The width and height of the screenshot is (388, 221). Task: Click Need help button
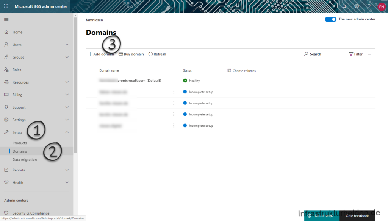[x=322, y=216]
